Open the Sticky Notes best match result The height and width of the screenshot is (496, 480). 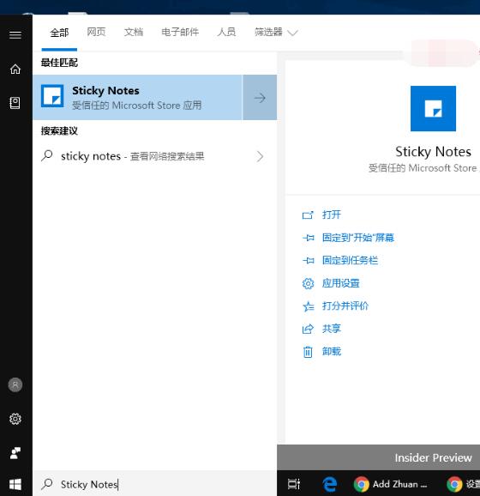(x=137, y=98)
